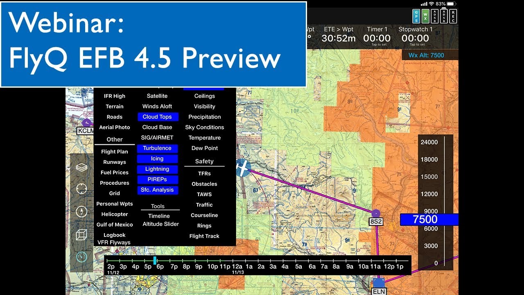Enable the Temperature overlay
The width and height of the screenshot is (524, 295).
coord(205,138)
